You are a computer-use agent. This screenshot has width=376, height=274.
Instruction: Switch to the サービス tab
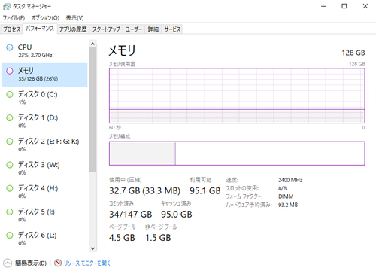pyautogui.click(x=172, y=29)
